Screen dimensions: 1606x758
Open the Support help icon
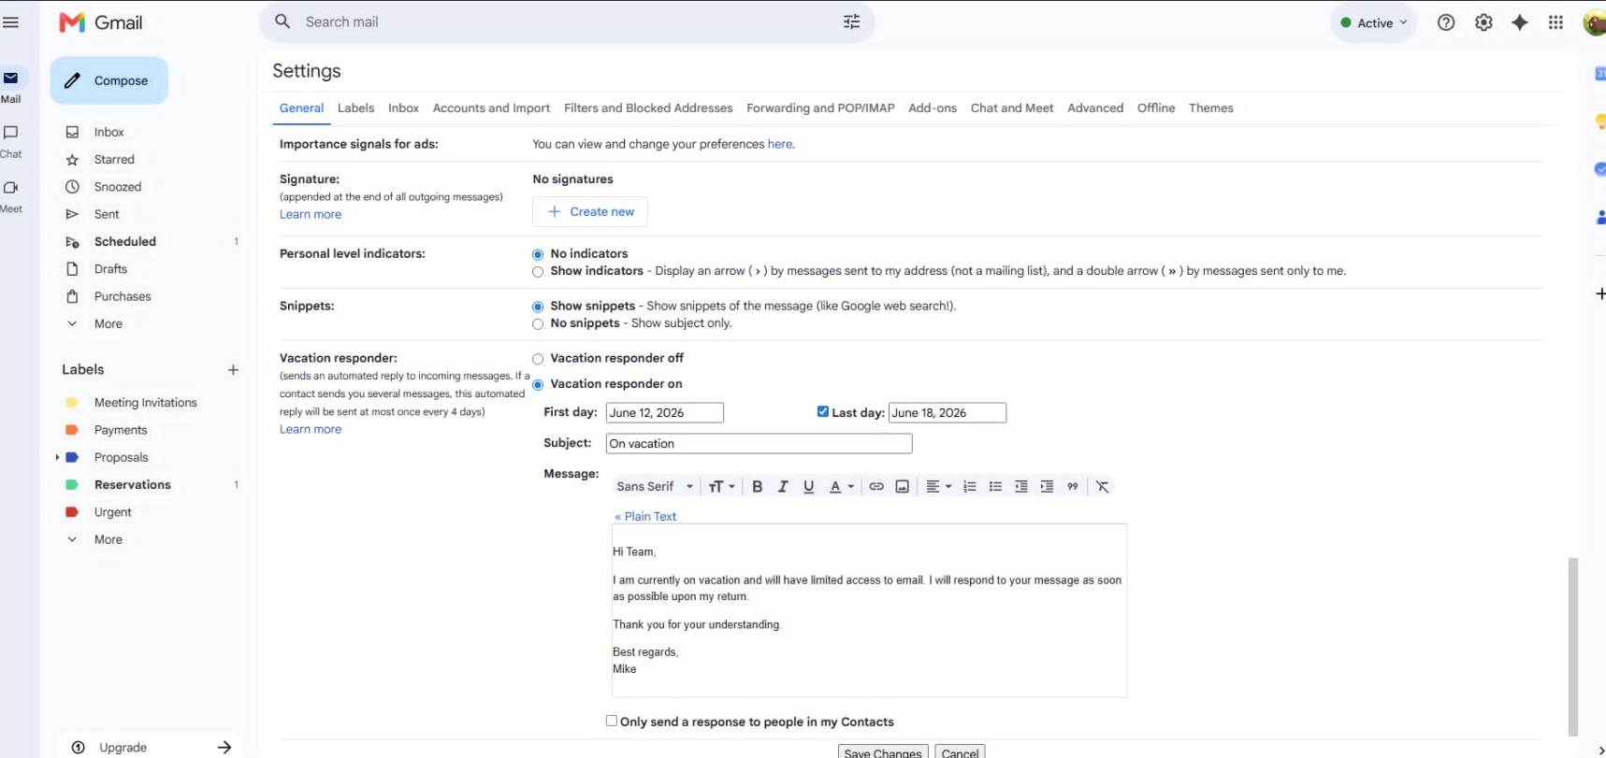[1446, 22]
